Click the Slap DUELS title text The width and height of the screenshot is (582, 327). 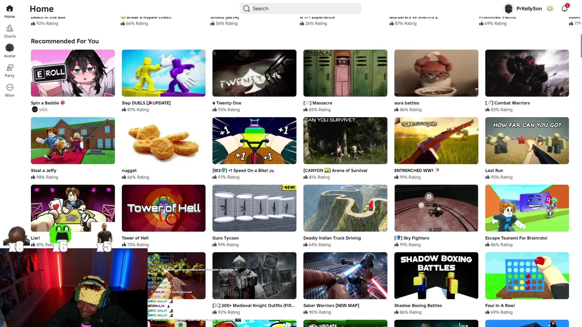point(146,103)
